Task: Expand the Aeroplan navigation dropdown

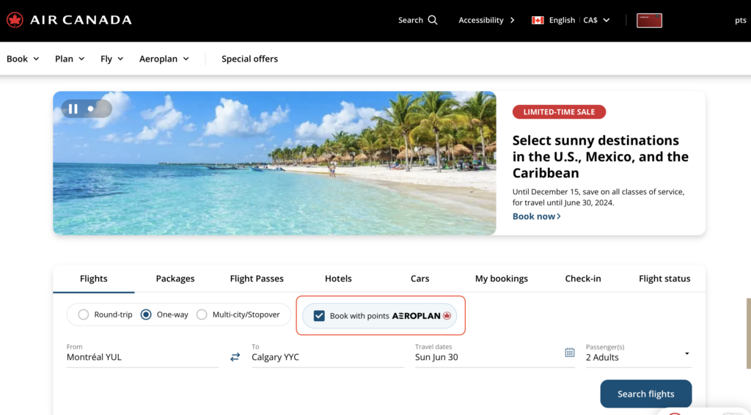Action: tap(164, 59)
